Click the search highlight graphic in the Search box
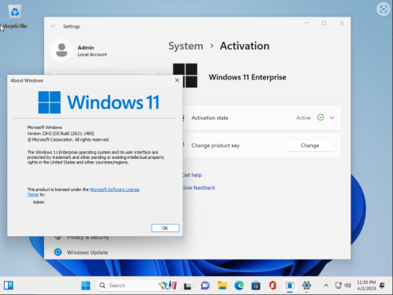 tap(167, 286)
